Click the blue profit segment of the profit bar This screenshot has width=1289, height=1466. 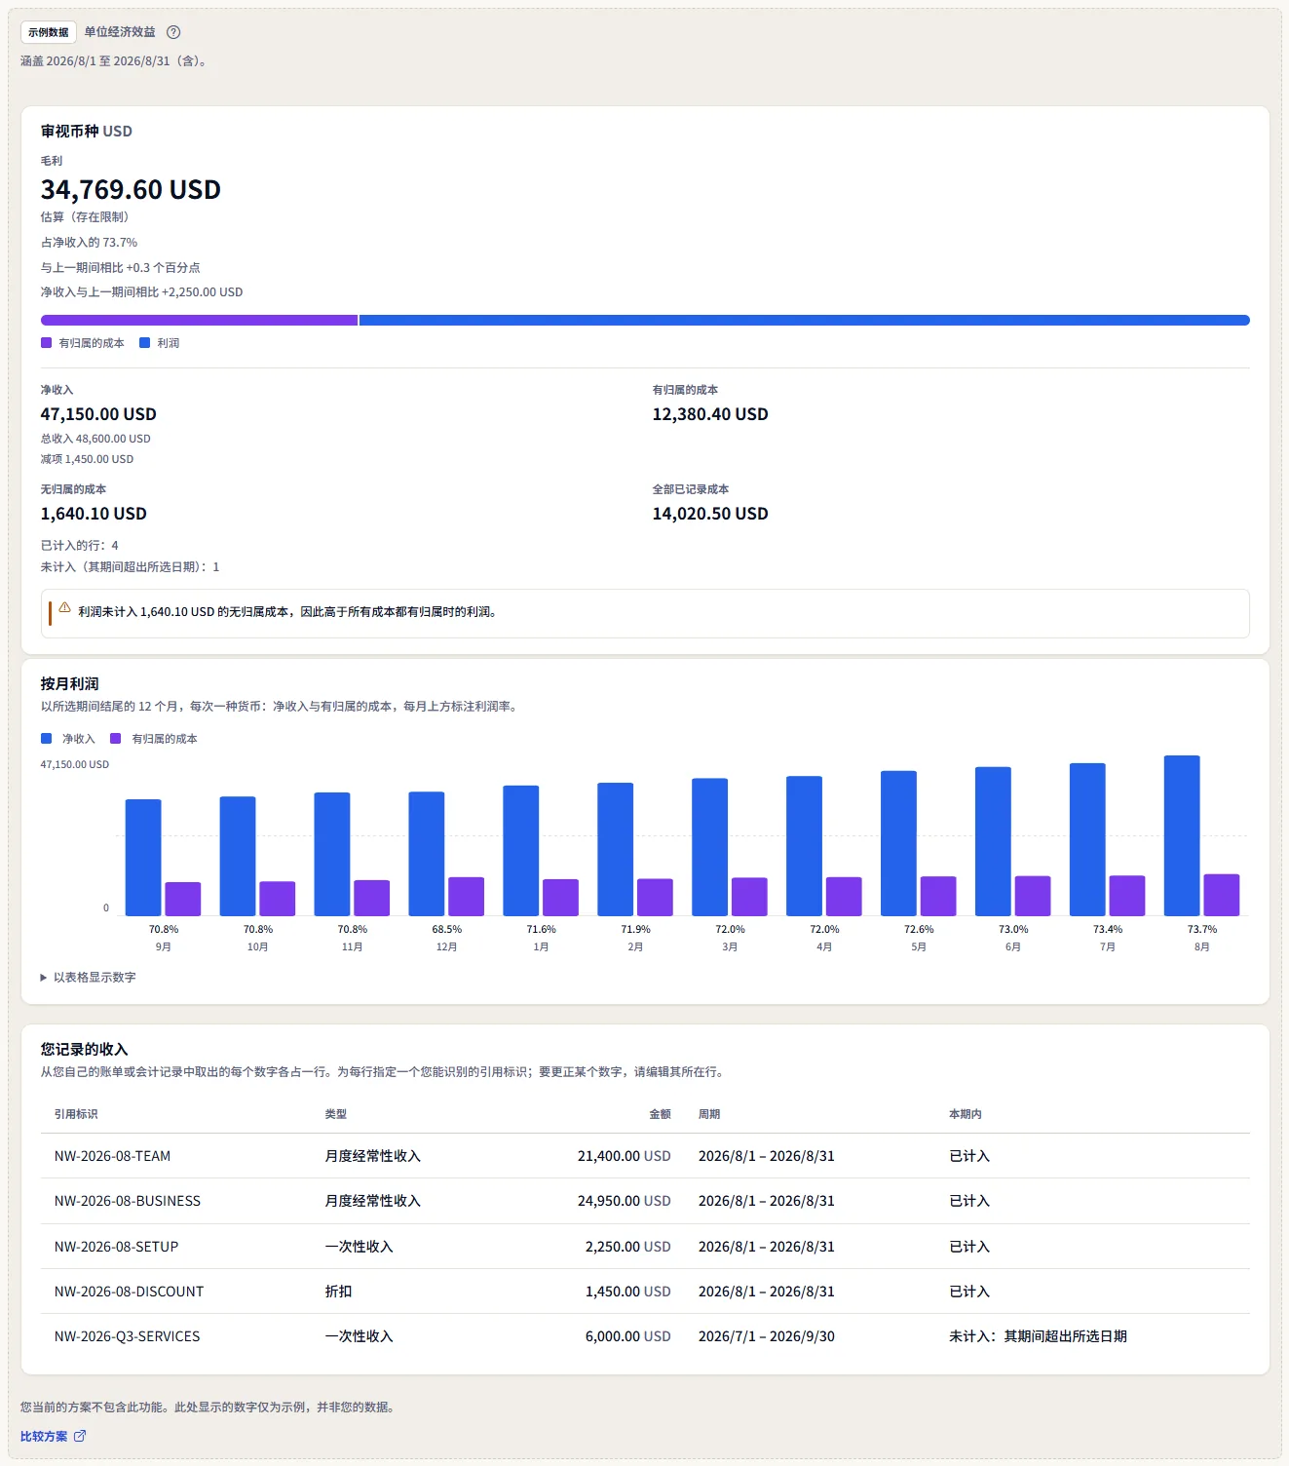(804, 320)
